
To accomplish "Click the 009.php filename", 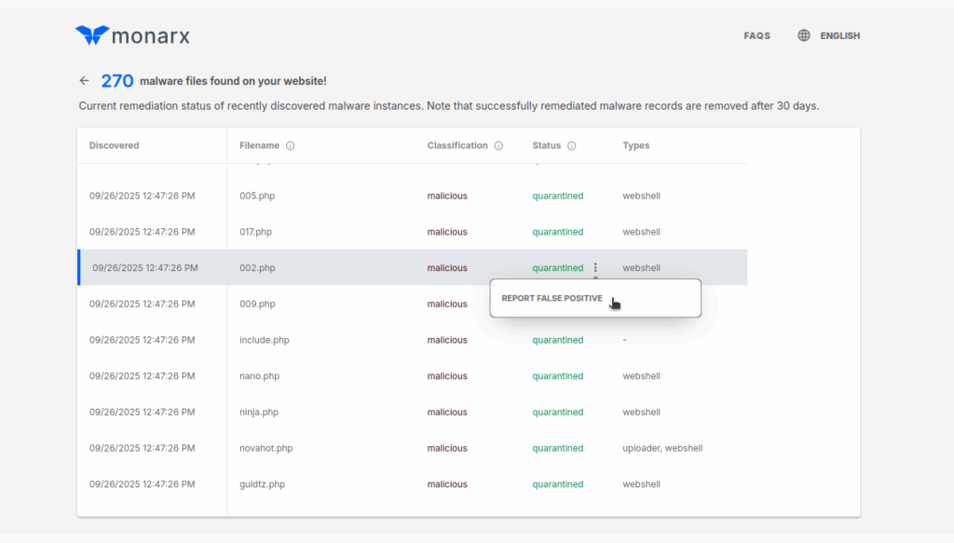I will pos(256,305).
